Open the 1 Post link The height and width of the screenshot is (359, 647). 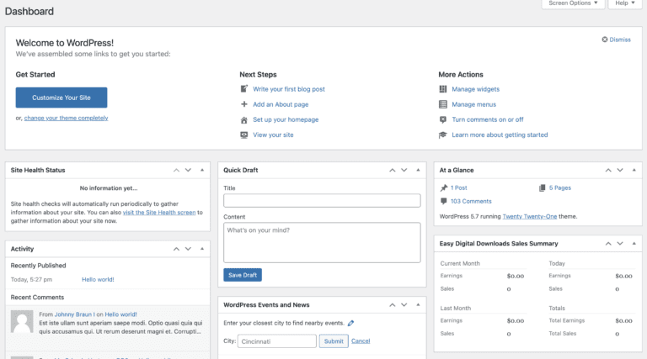pyautogui.click(x=459, y=187)
